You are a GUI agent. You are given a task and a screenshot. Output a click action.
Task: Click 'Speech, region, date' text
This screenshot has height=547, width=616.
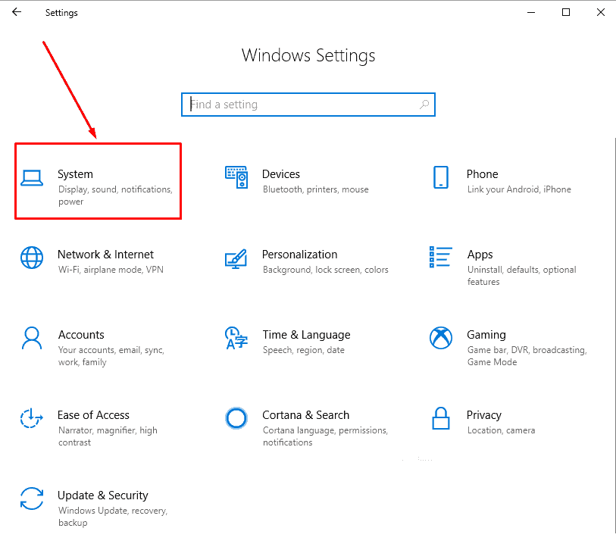pos(304,351)
